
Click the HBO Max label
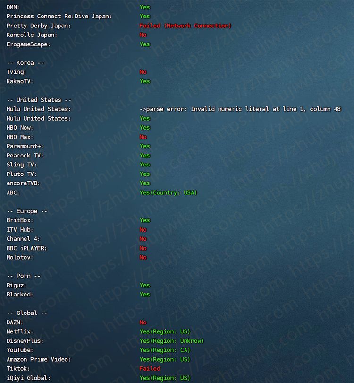20,137
